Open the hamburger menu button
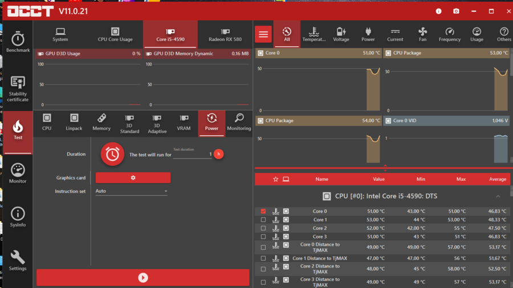The height and width of the screenshot is (288, 513). point(263,34)
